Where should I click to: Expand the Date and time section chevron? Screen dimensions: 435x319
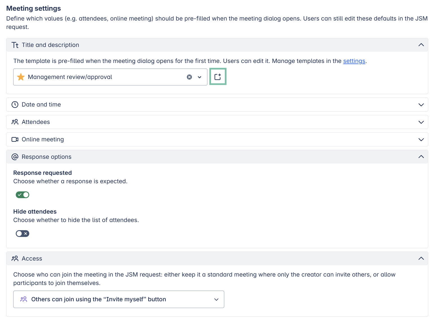coord(421,105)
